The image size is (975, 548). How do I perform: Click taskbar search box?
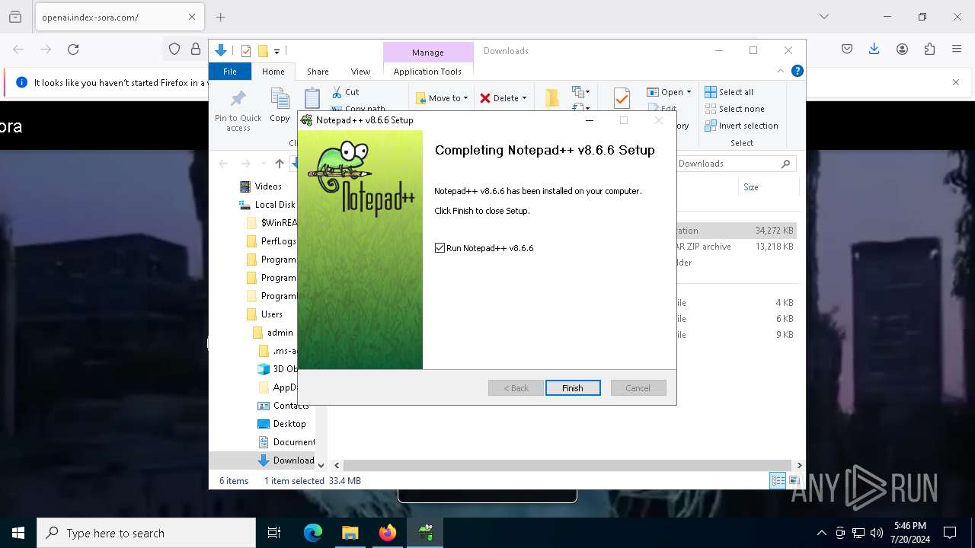(146, 533)
